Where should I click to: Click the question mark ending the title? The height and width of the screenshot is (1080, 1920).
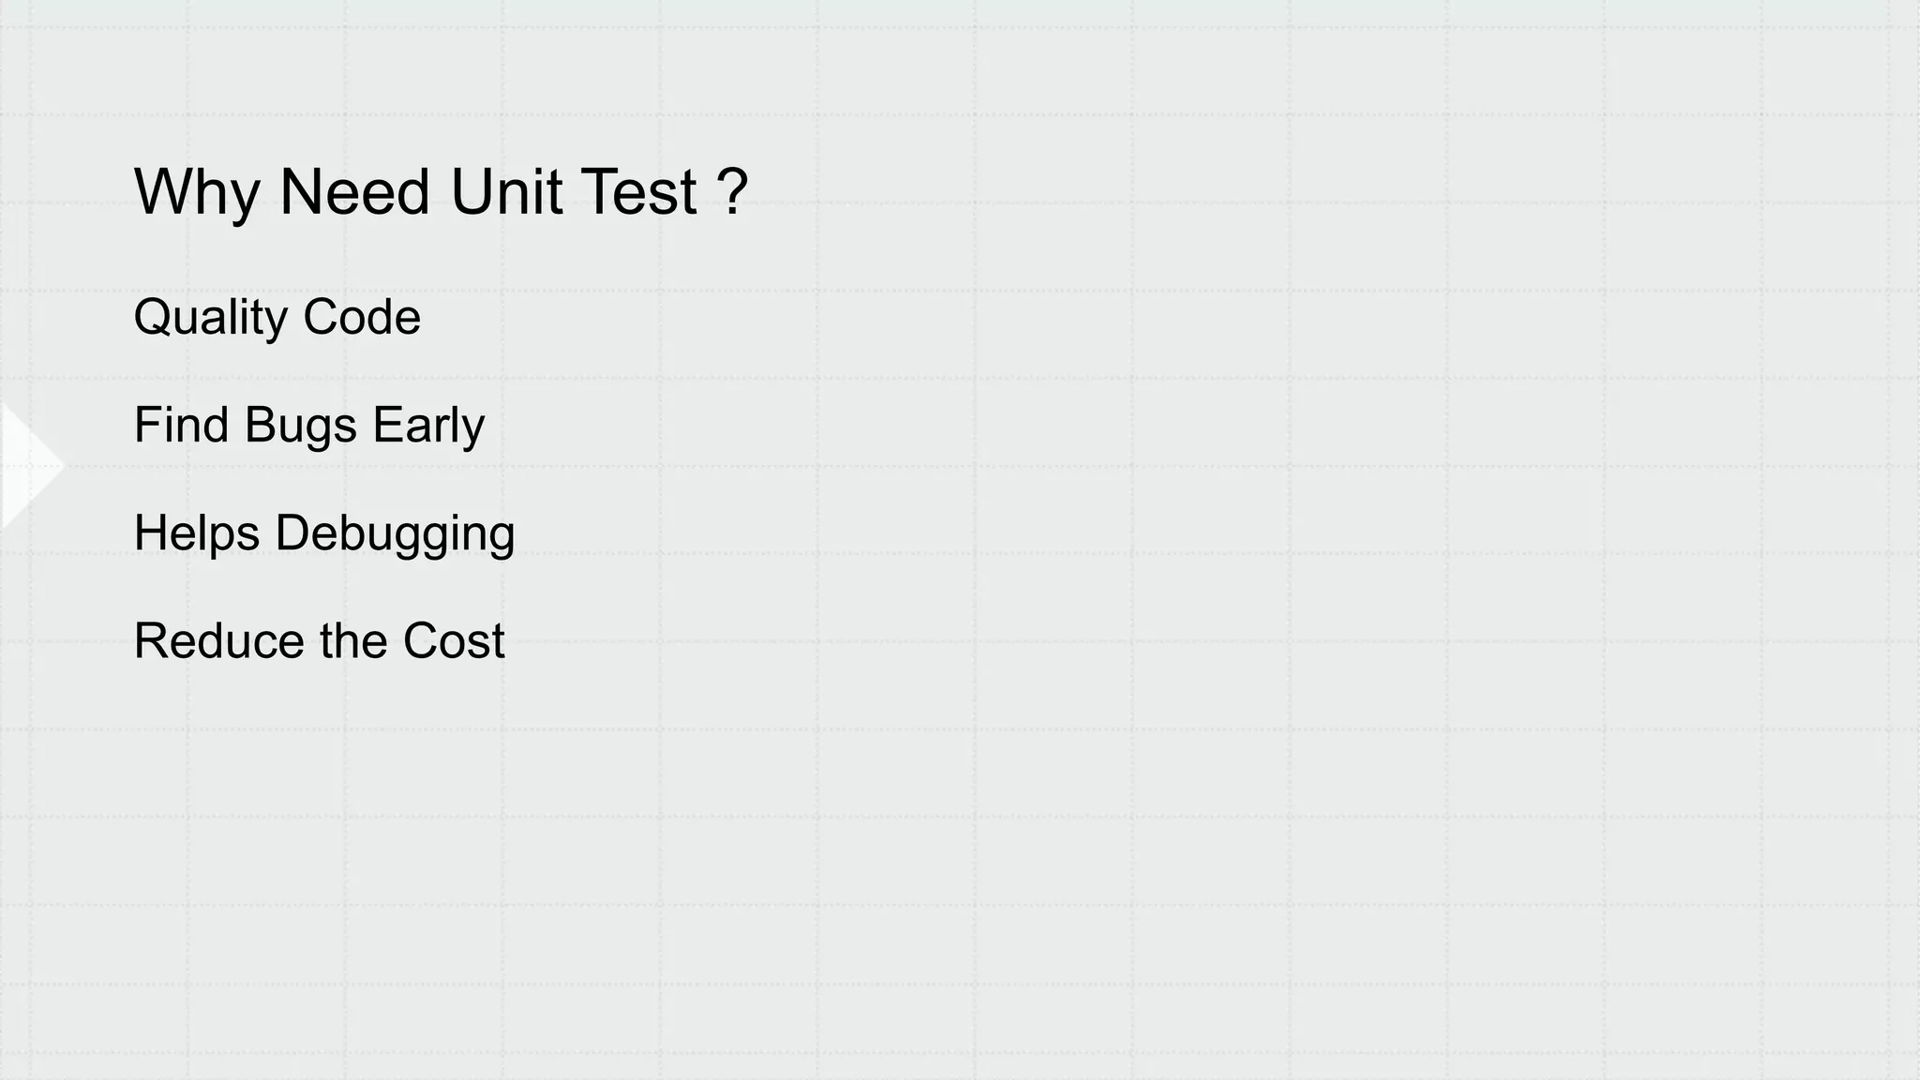click(x=732, y=192)
